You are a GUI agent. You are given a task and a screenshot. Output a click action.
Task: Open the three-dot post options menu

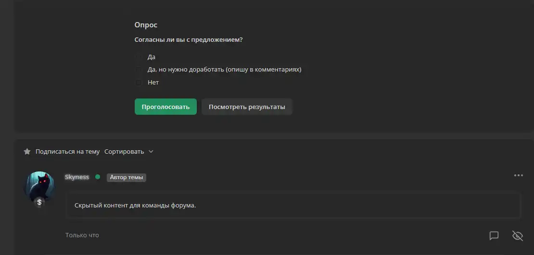(518, 175)
